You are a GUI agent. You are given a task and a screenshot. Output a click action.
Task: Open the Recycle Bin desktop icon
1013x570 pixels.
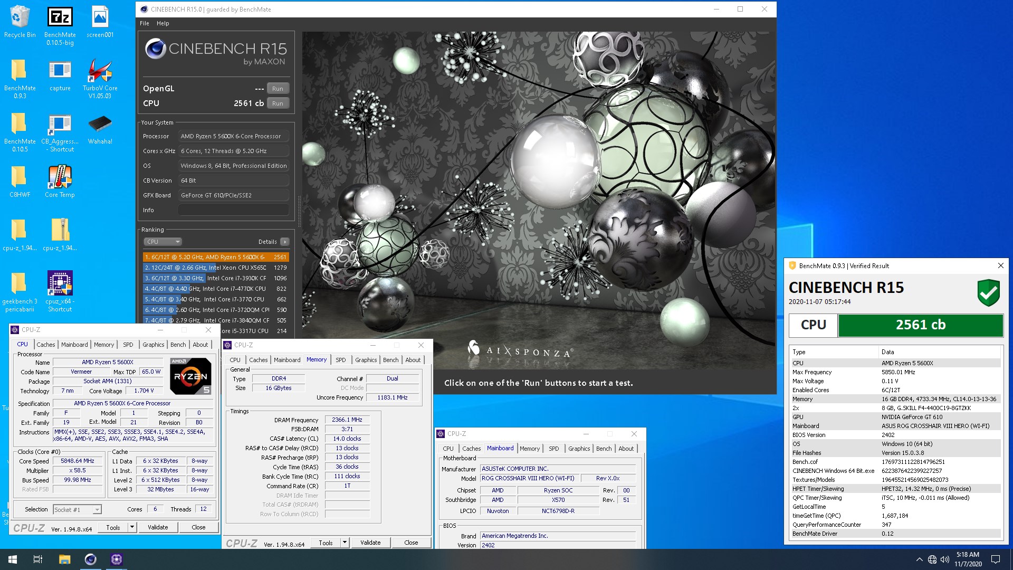coord(20,22)
